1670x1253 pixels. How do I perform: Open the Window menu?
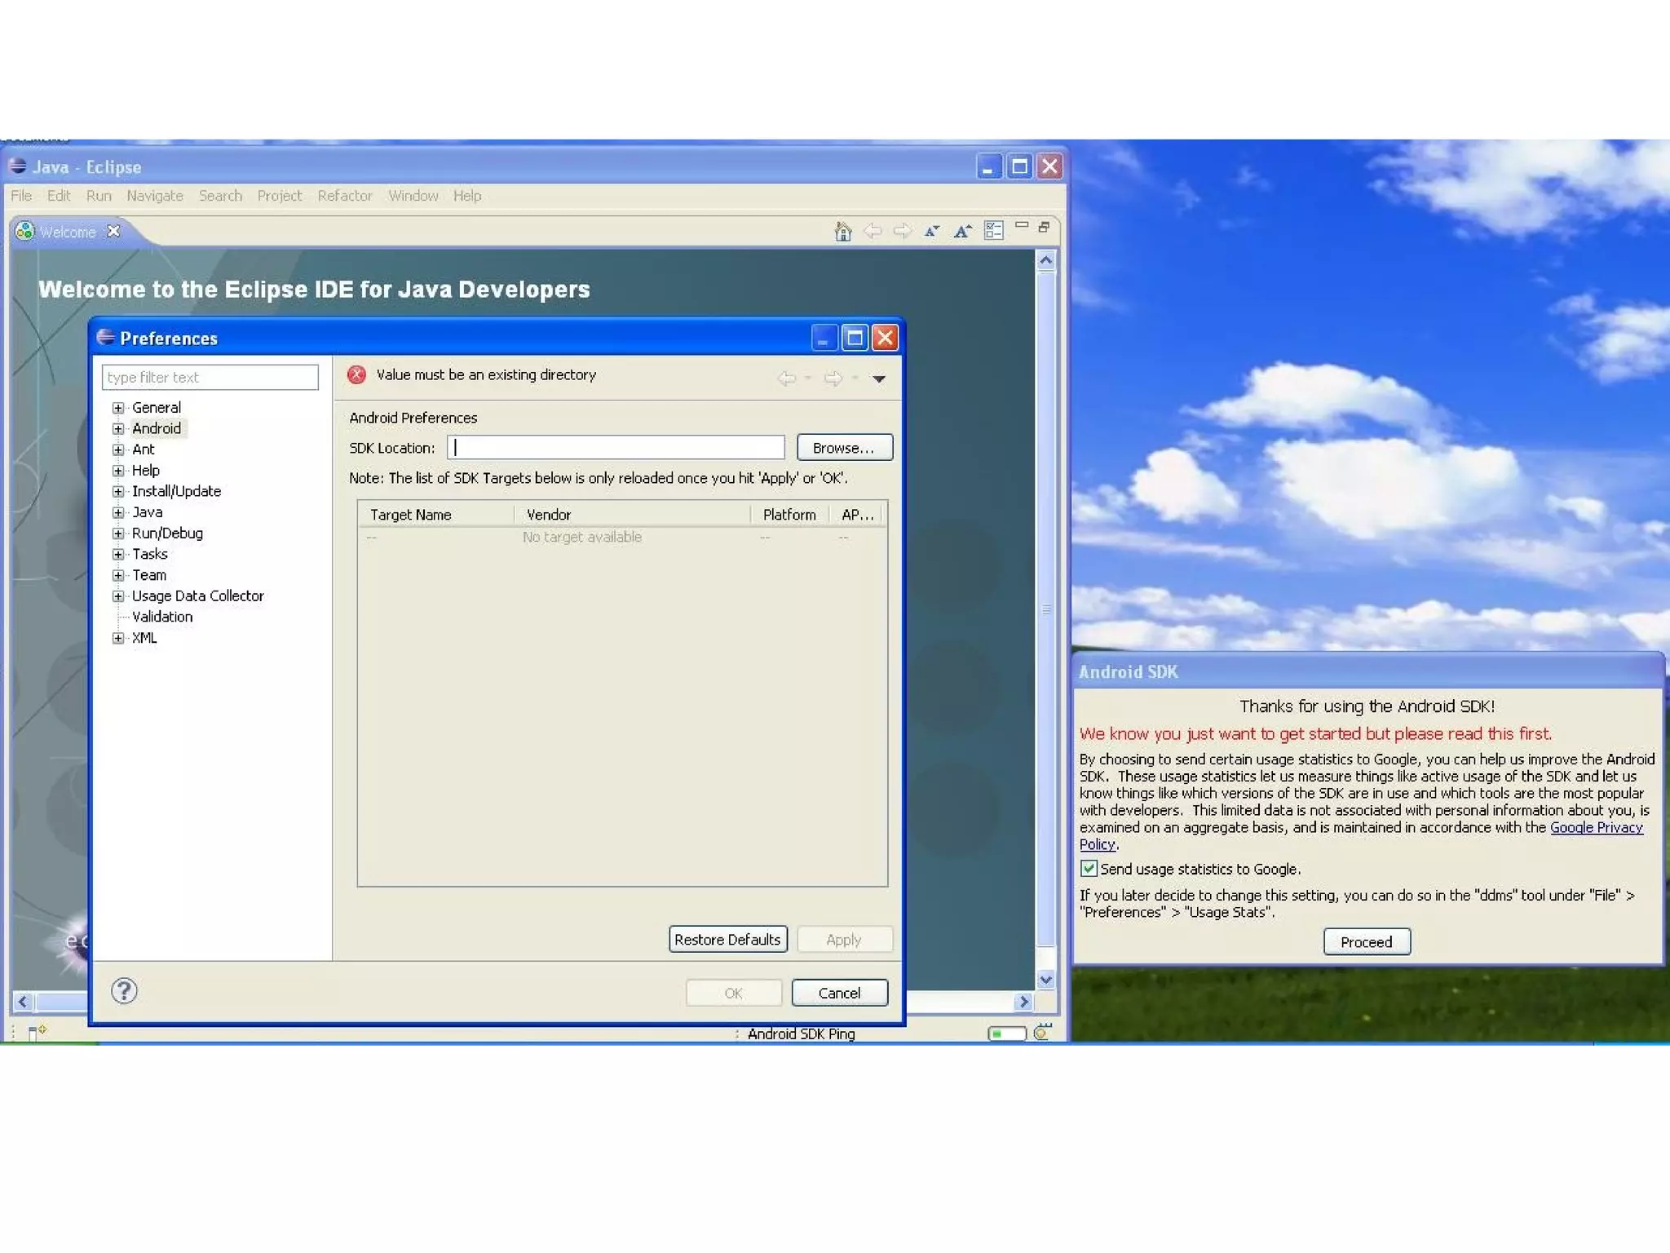(x=413, y=196)
